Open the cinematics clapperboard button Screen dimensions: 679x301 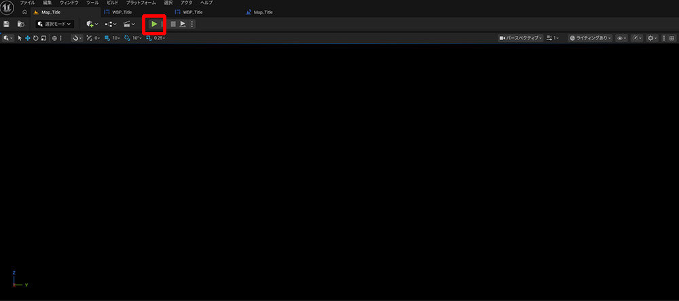(x=129, y=24)
